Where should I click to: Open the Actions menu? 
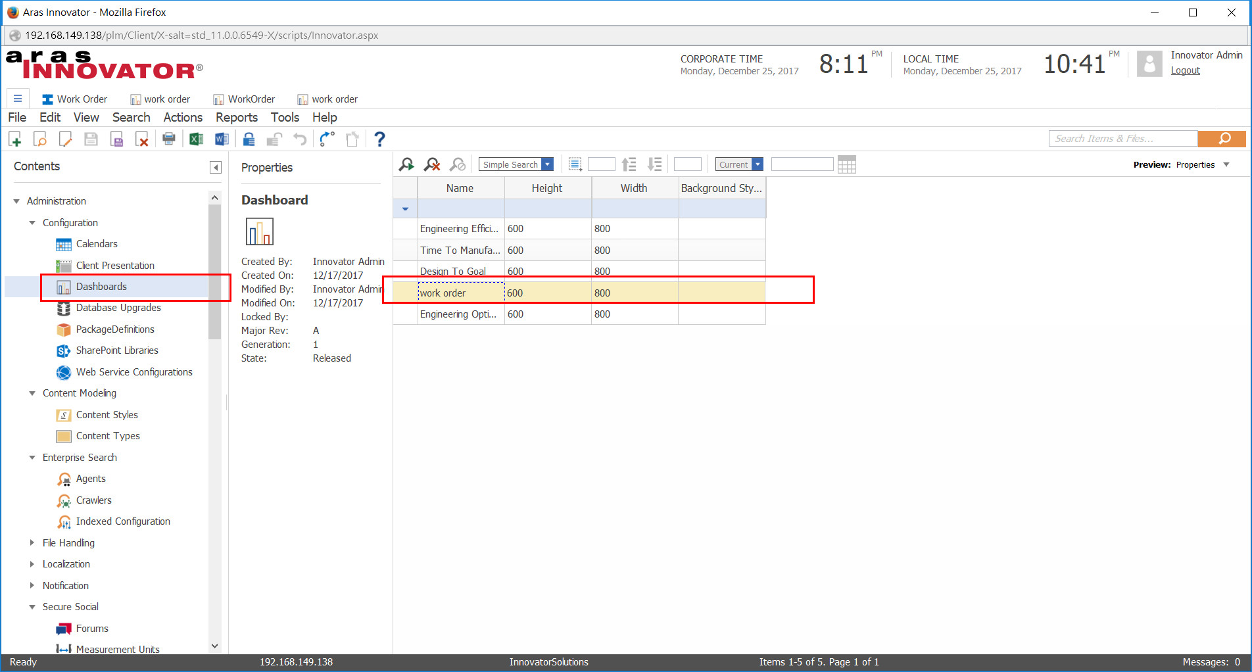[183, 117]
